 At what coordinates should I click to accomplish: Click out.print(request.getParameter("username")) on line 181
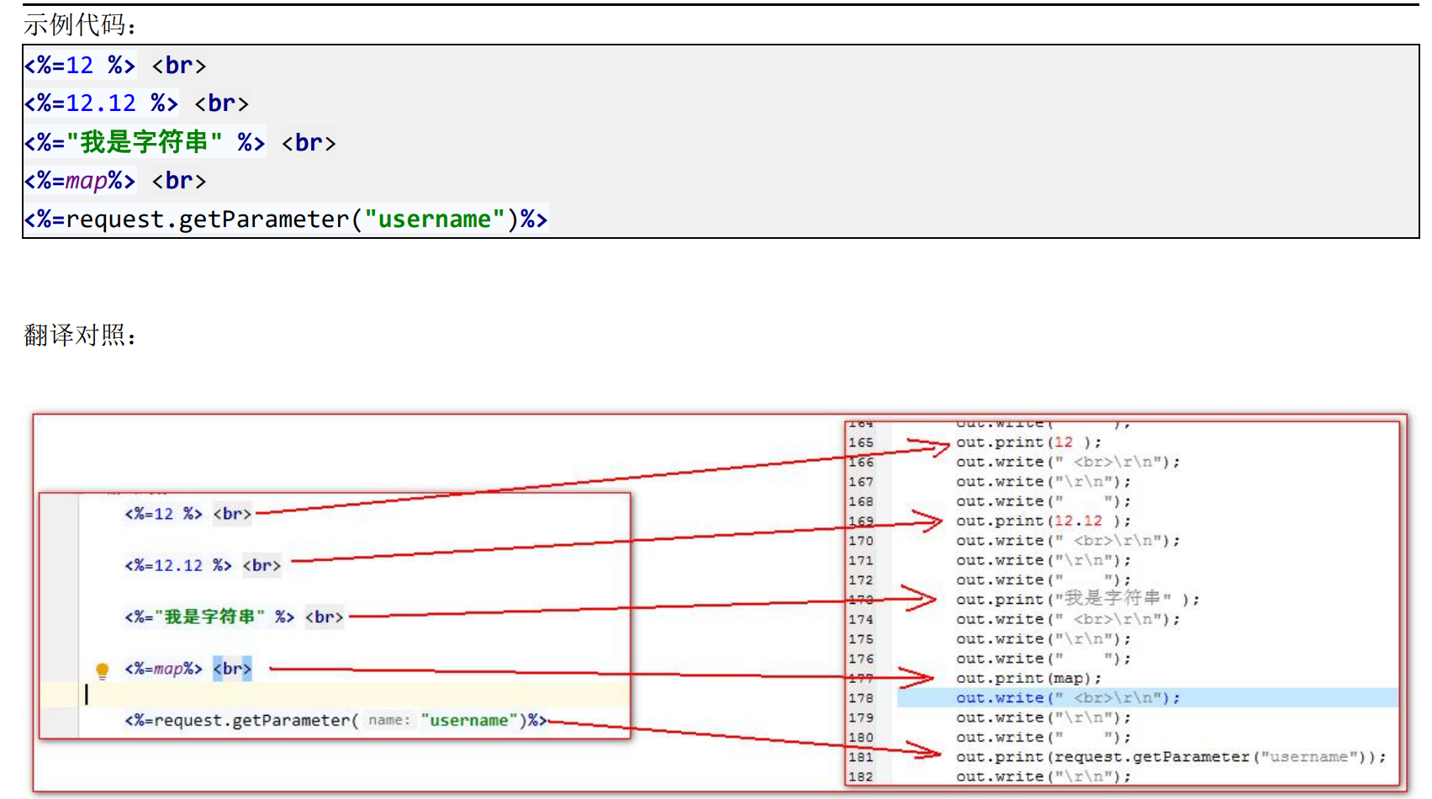(x=1171, y=757)
